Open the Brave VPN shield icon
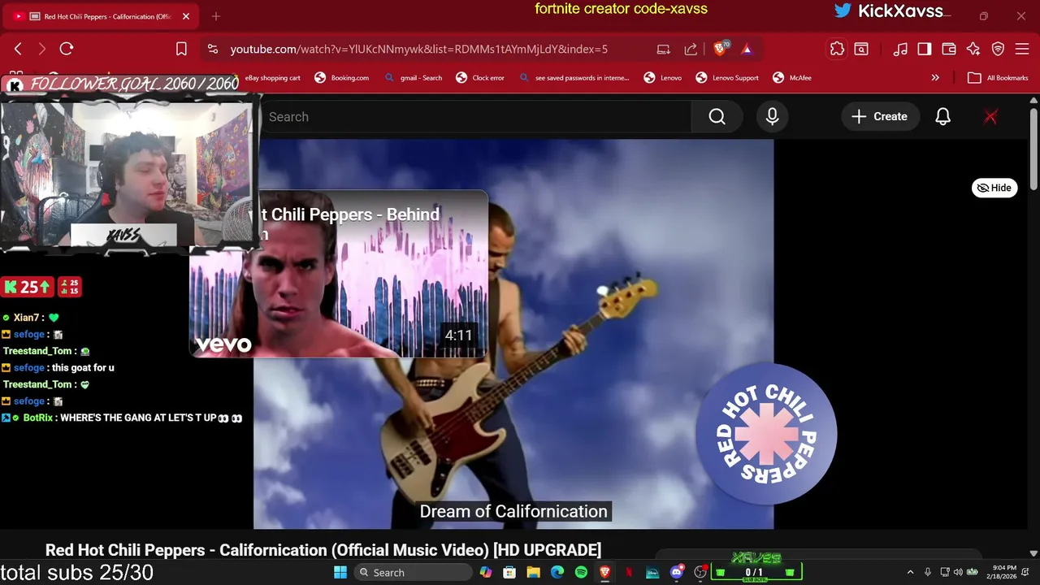Viewport: 1040px width, 585px height. click(998, 49)
